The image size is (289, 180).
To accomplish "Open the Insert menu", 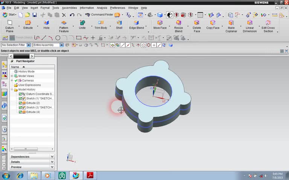I will pyautogui.click(x=34, y=8).
